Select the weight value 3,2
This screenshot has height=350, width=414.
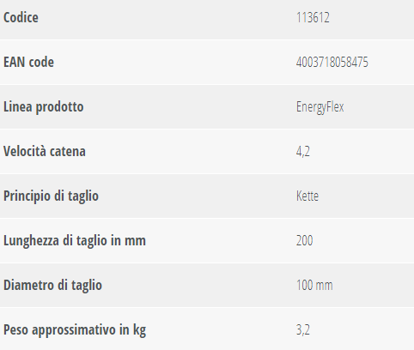(x=303, y=330)
